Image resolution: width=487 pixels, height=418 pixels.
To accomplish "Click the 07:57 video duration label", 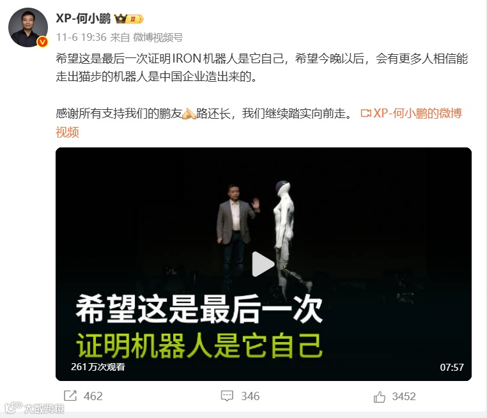I will [452, 368].
